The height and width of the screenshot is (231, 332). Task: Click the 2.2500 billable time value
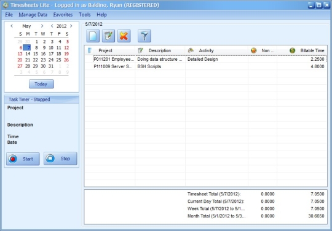point(317,59)
